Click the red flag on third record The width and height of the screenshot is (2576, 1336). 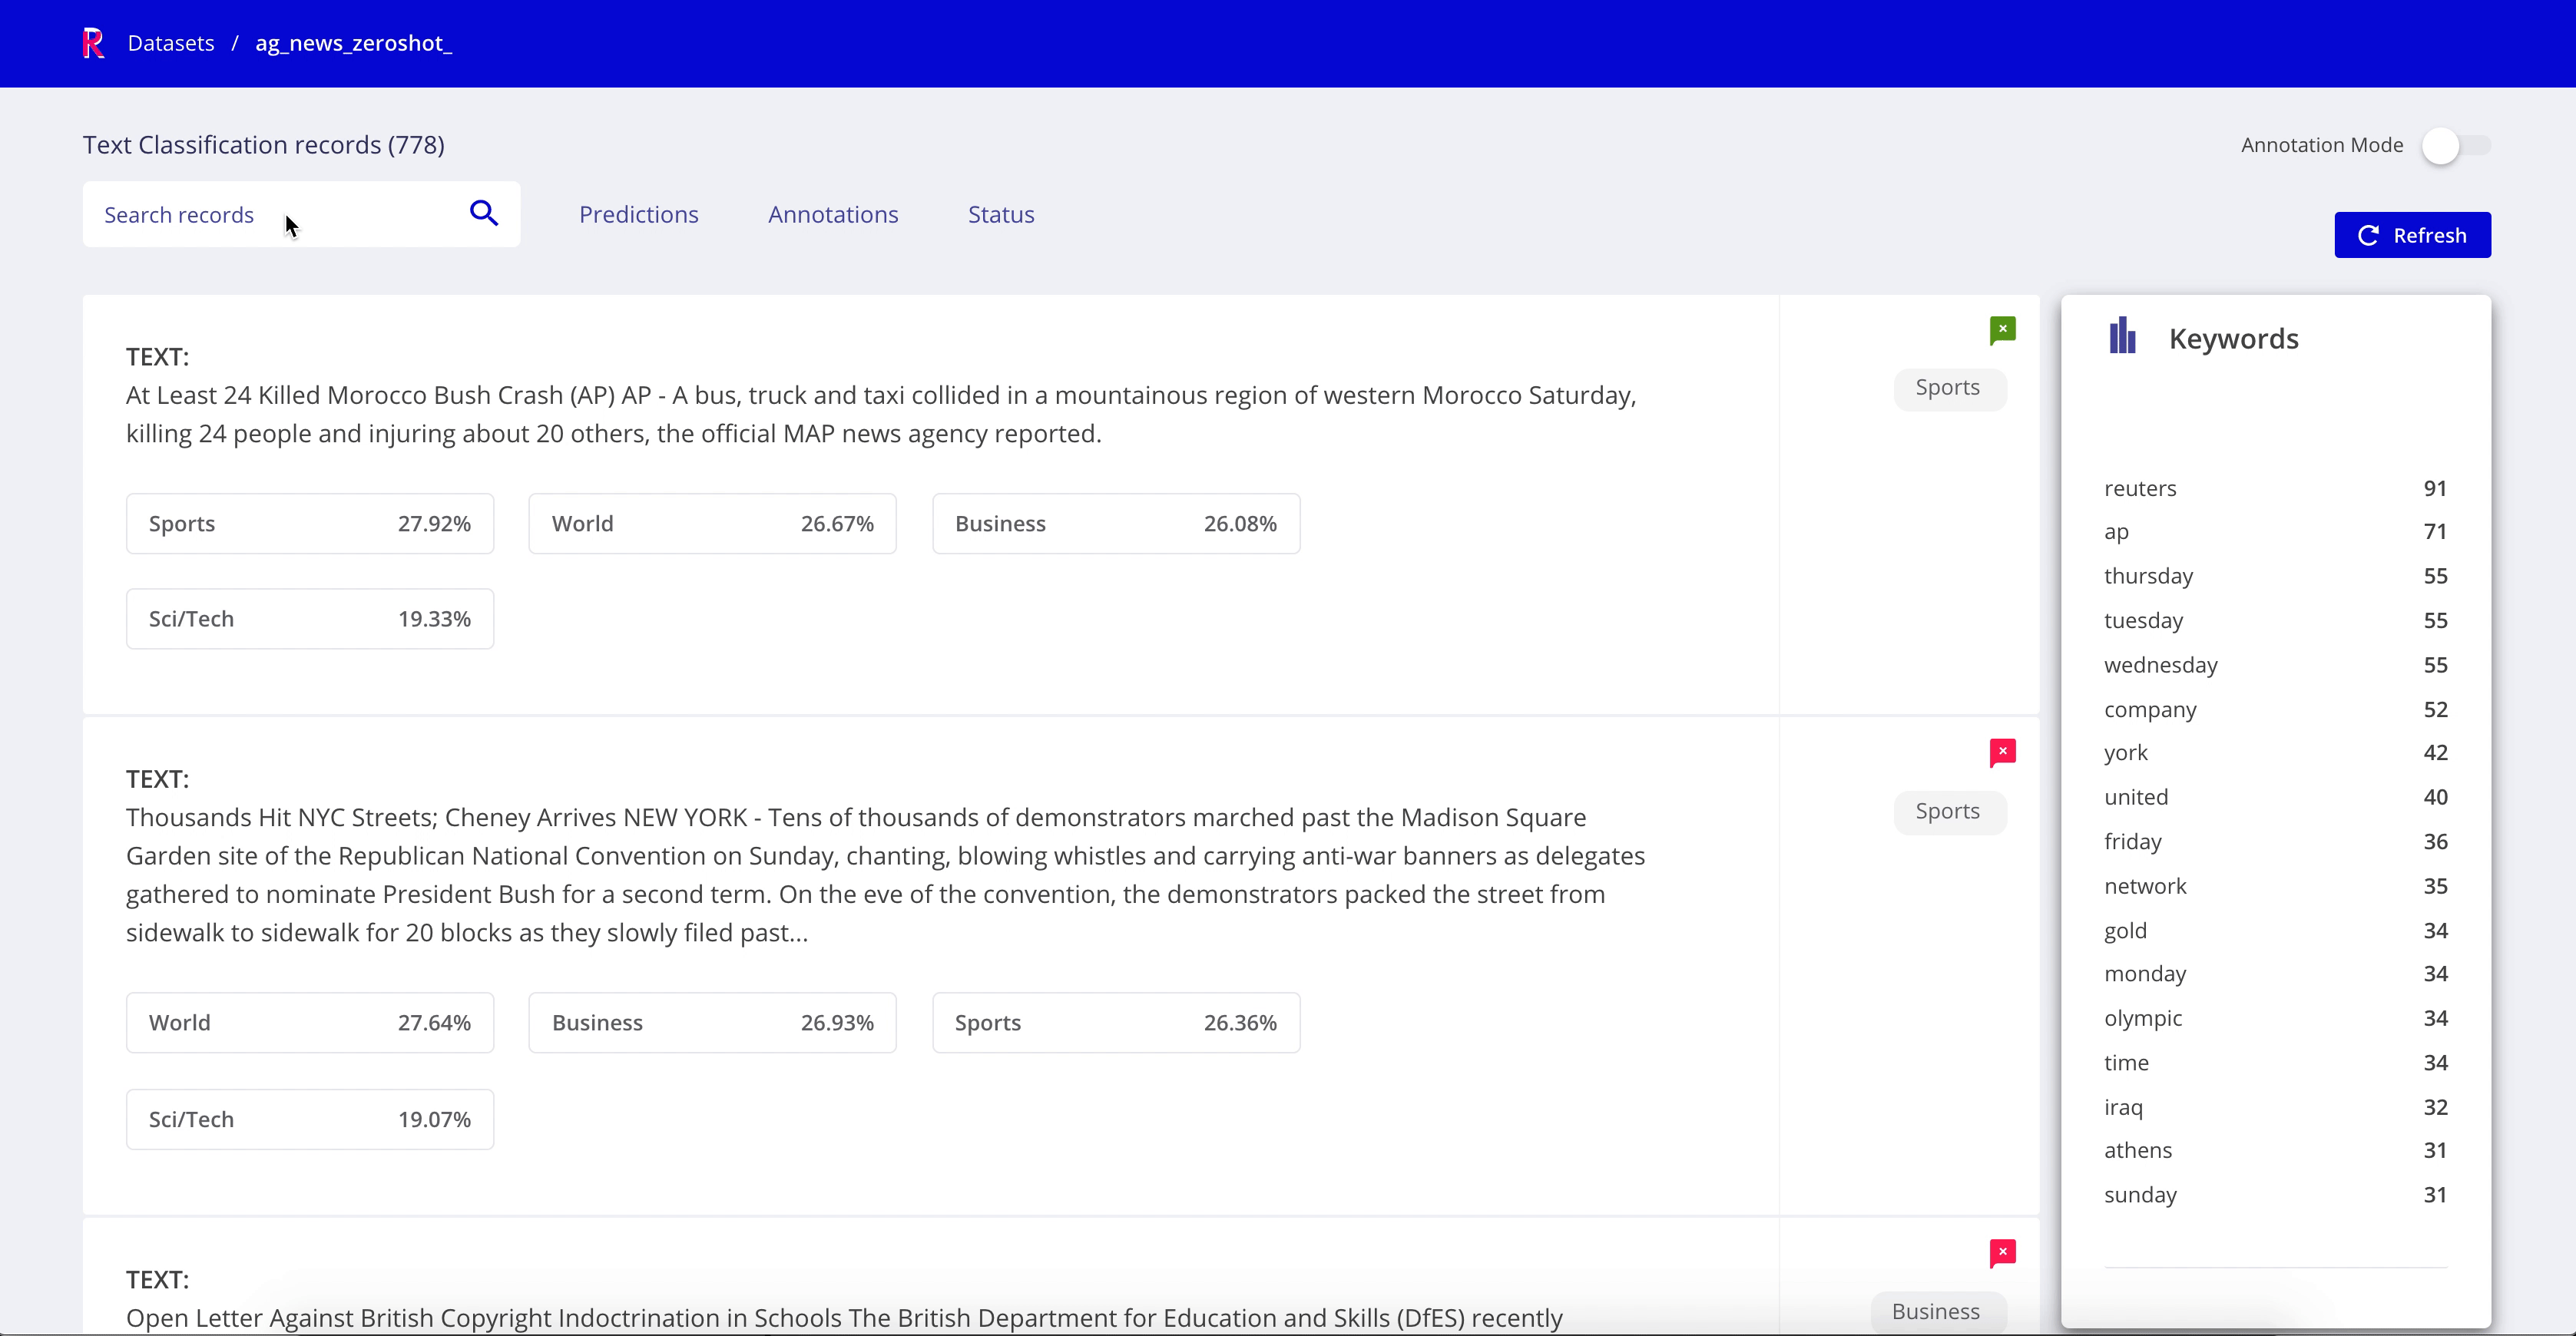pyautogui.click(x=2002, y=1252)
